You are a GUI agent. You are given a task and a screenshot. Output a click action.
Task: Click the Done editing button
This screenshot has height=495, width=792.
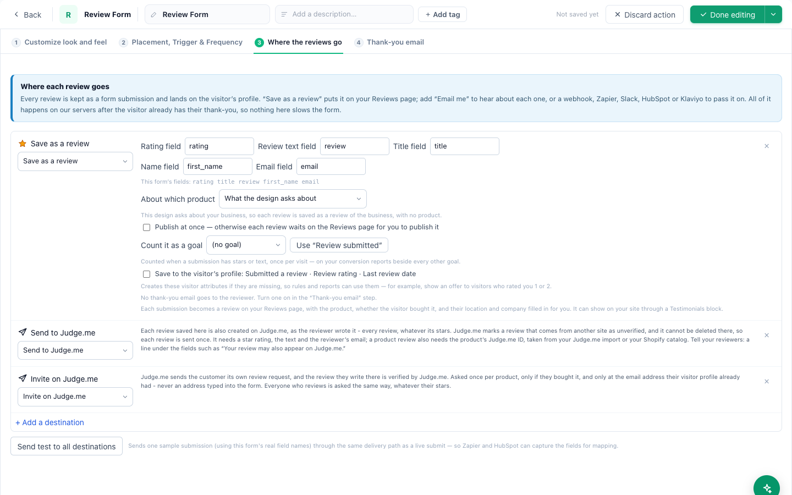pyautogui.click(x=727, y=15)
